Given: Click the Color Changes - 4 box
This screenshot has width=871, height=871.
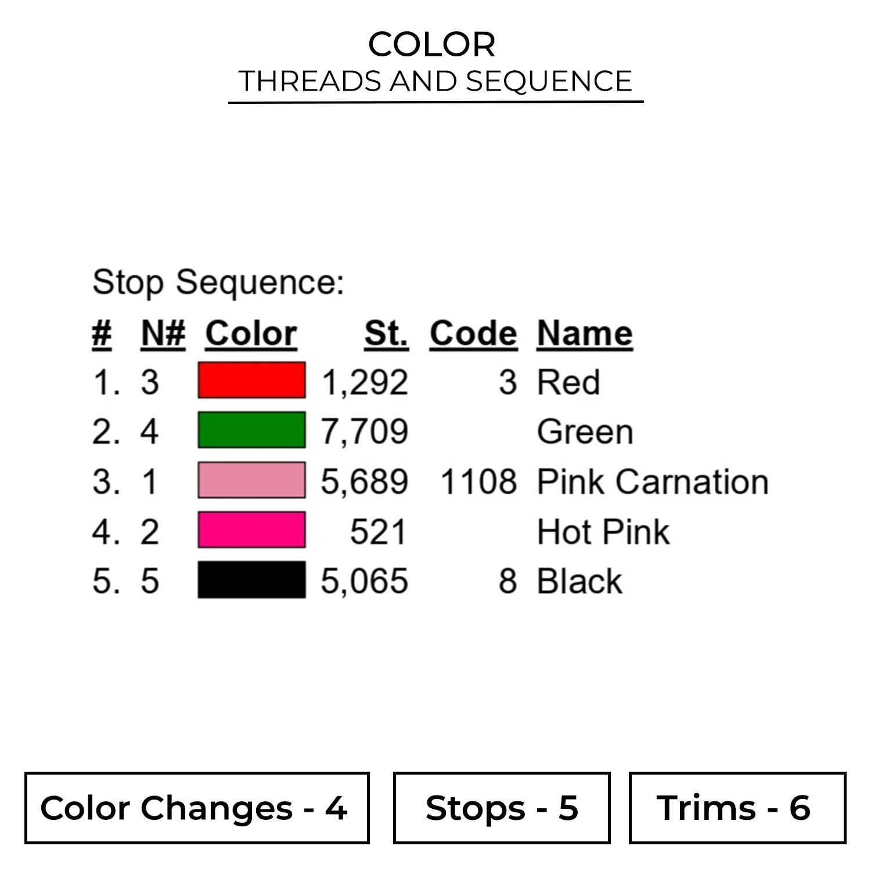Looking at the screenshot, I should click(197, 808).
